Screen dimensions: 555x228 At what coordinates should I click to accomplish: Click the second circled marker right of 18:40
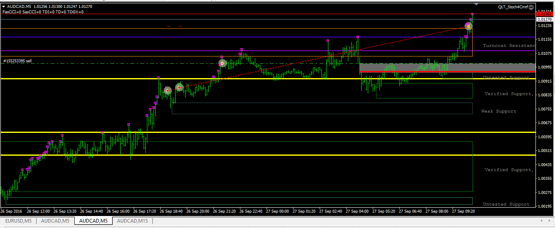click(179, 87)
